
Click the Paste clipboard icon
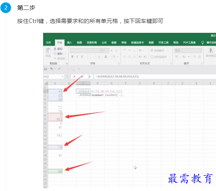[x=48, y=51]
